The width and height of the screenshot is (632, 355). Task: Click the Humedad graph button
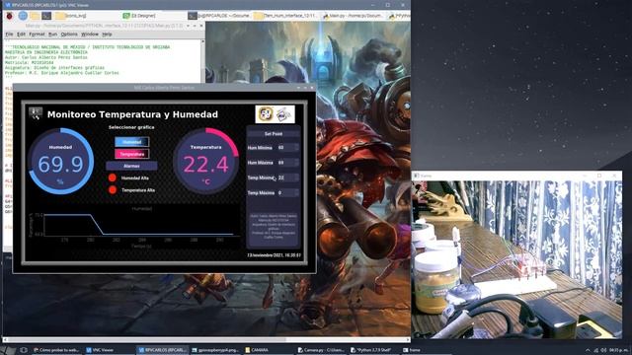tap(131, 142)
